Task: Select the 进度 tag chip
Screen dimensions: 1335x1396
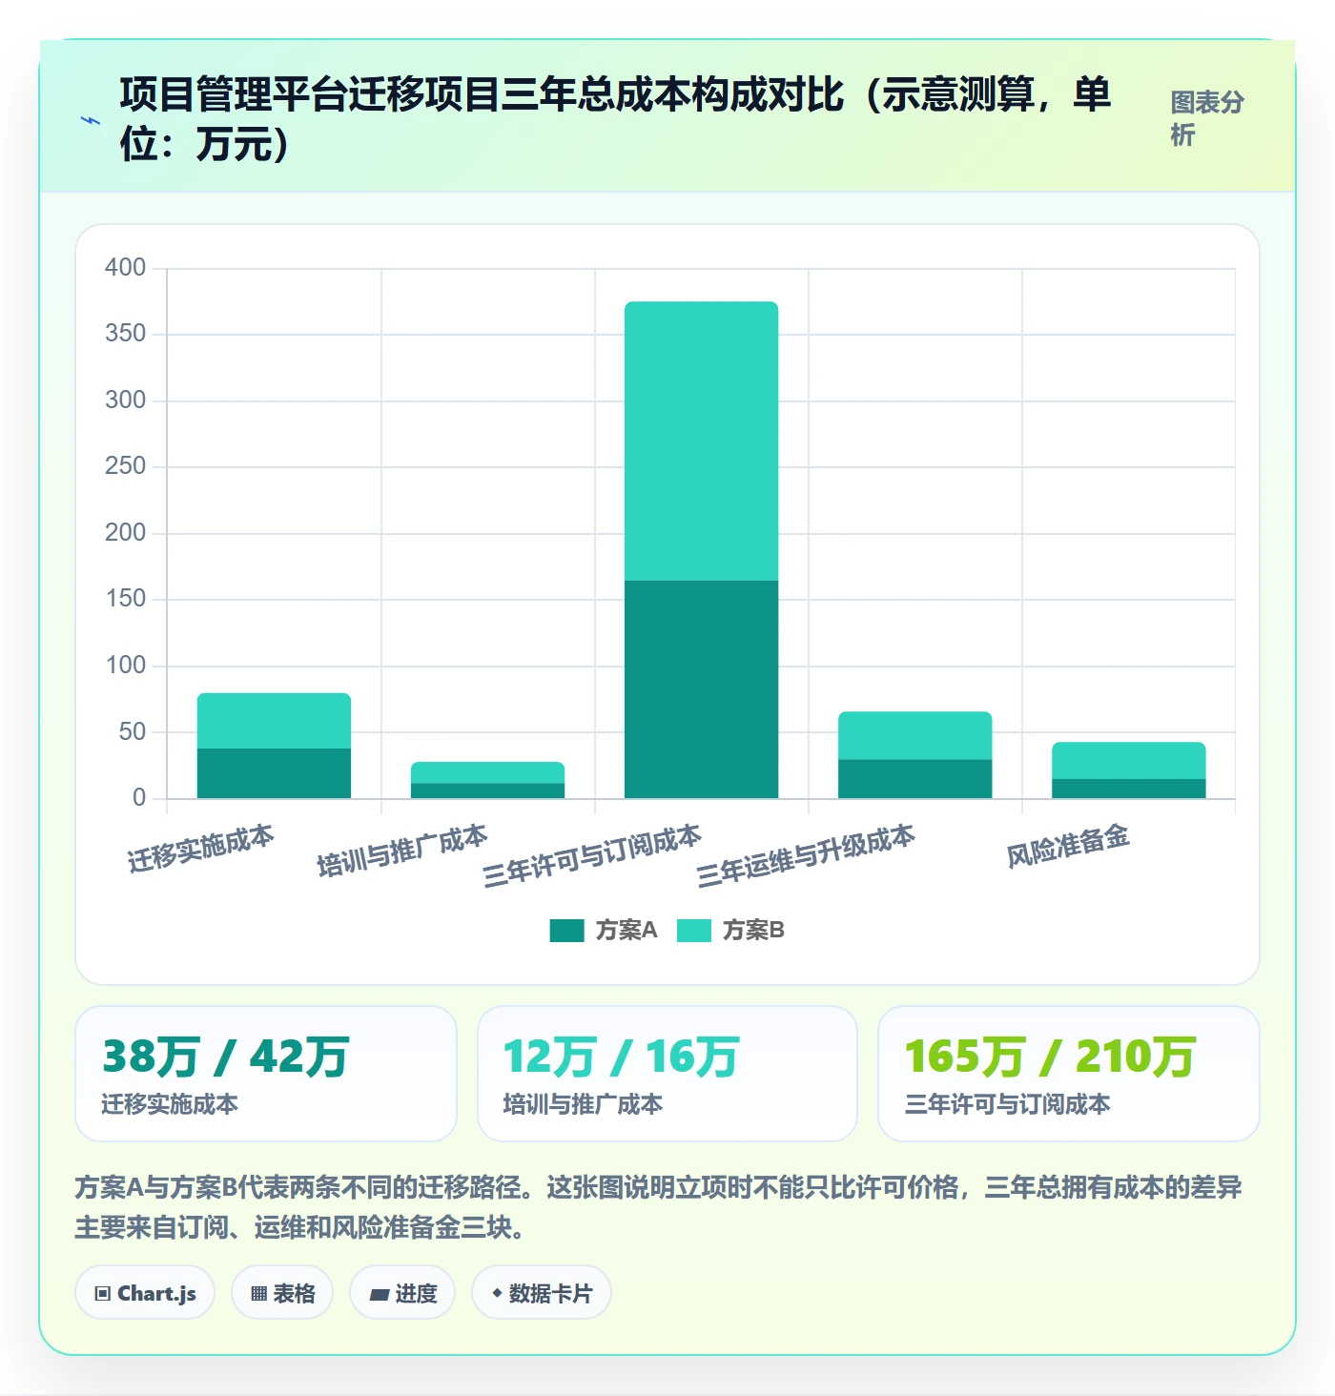Action: click(402, 1293)
